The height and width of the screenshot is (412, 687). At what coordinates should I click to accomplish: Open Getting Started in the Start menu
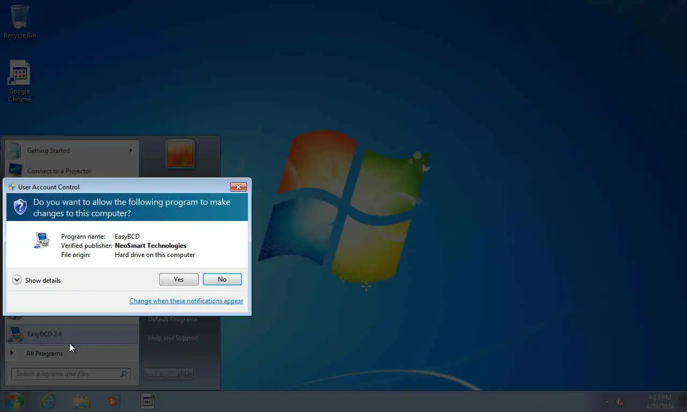[72, 151]
